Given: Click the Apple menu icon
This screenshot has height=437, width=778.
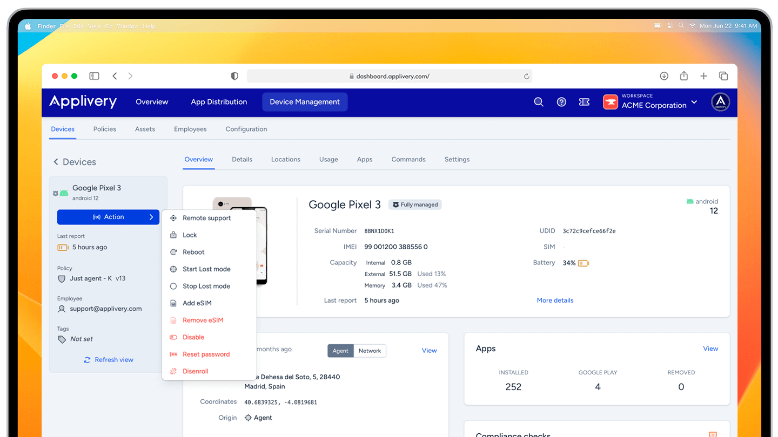Looking at the screenshot, I should [x=28, y=26].
